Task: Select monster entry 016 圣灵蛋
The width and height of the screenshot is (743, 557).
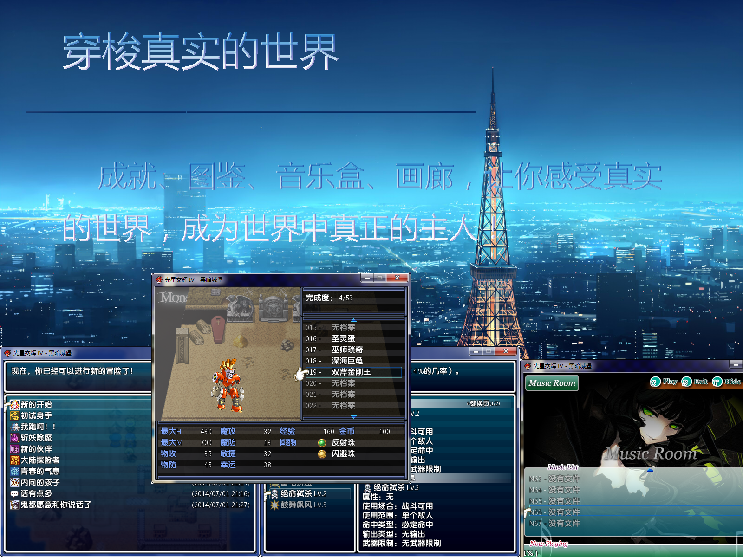Action: (x=353, y=339)
